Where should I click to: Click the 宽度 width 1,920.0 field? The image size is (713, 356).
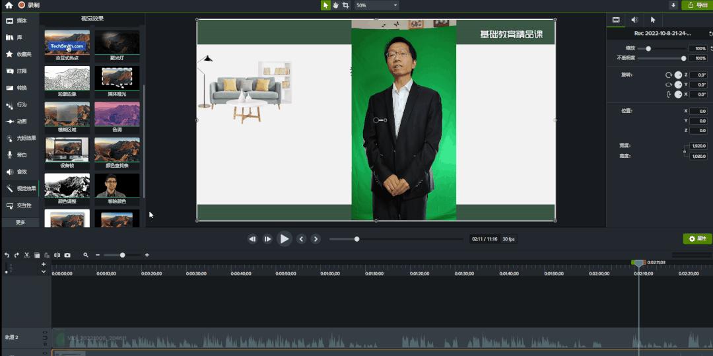[x=698, y=146]
